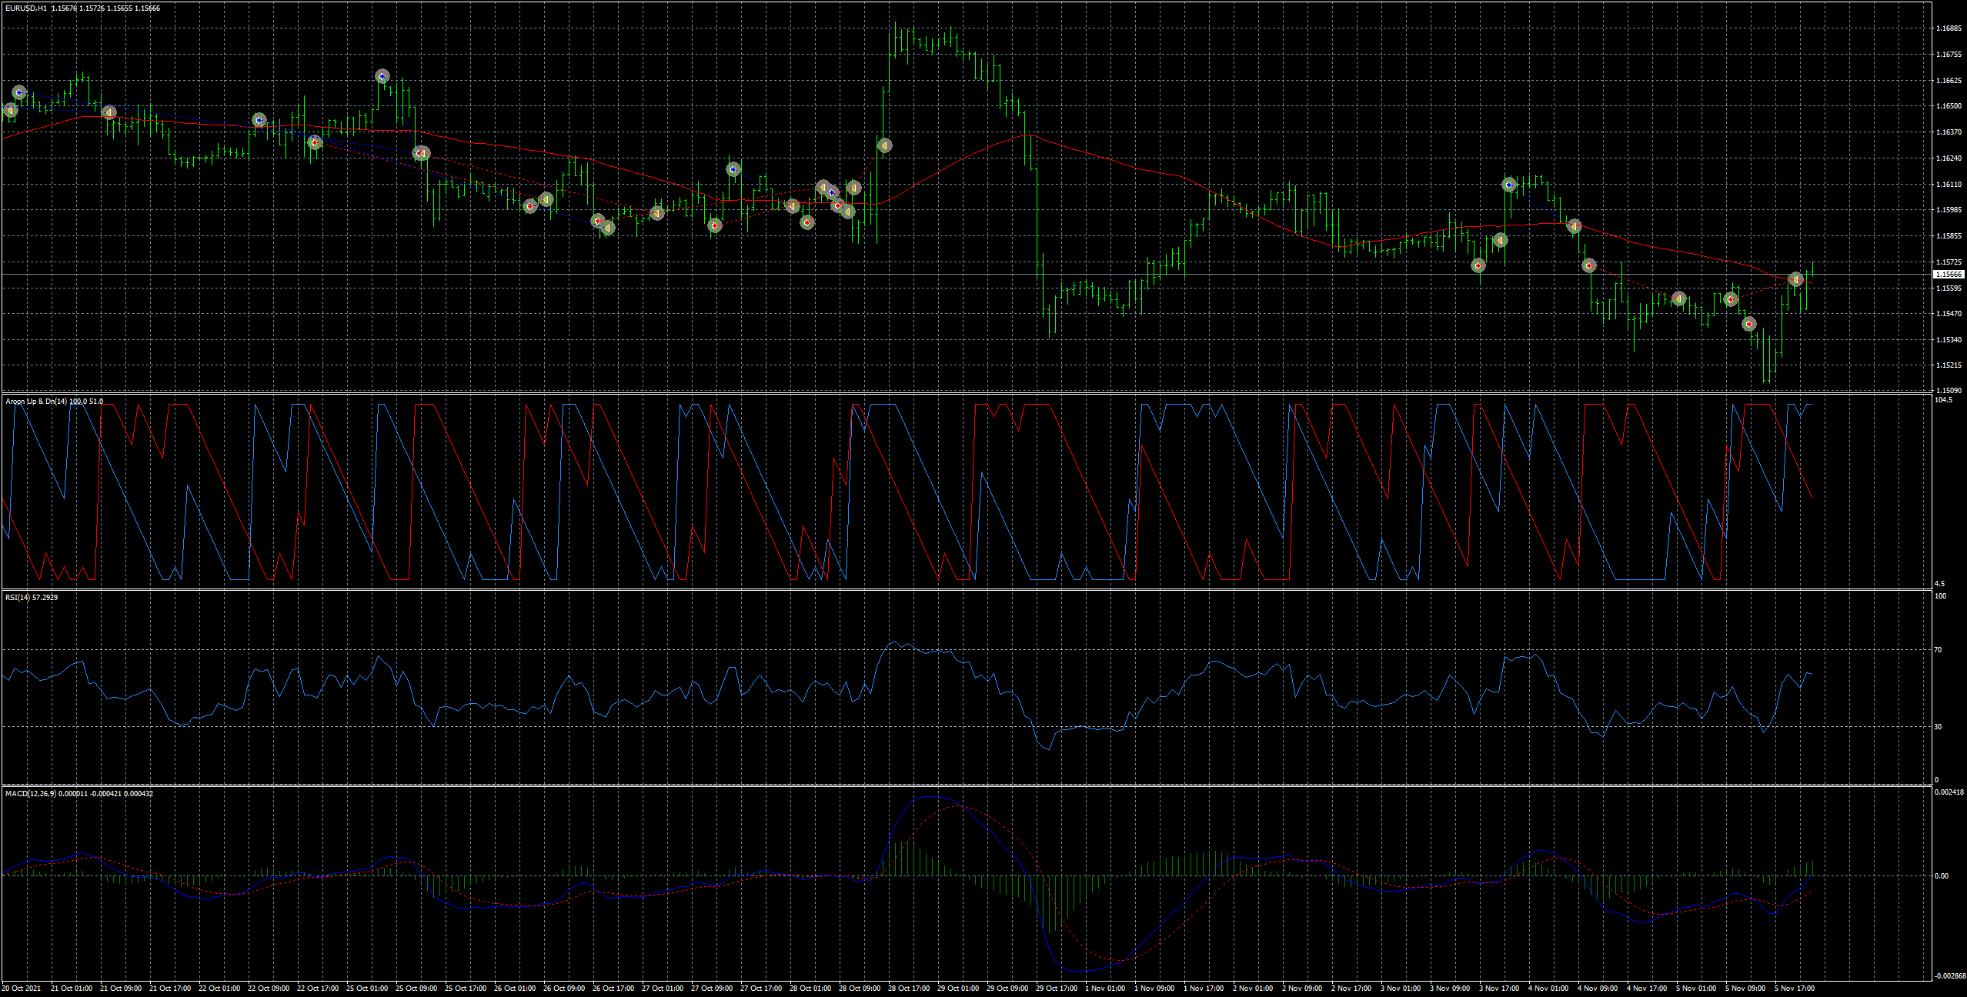The height and width of the screenshot is (997, 1967).
Task: Click red entry arrow below 1.15725 on 3 Nov
Action: pyautogui.click(x=1478, y=265)
